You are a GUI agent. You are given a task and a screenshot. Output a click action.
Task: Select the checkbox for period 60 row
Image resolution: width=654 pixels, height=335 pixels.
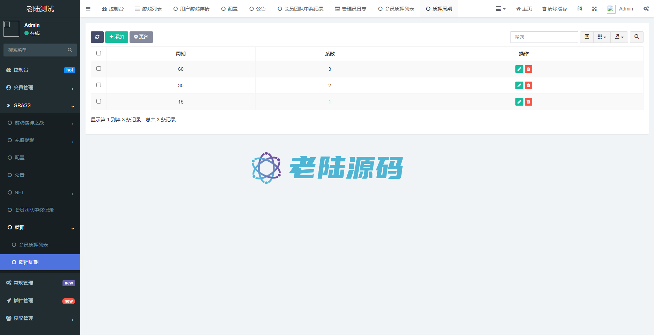coord(98,69)
